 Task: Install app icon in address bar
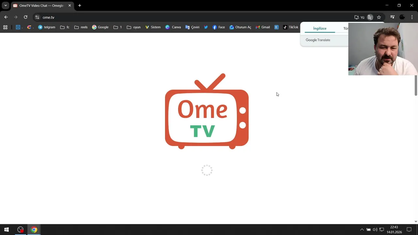pyautogui.click(x=357, y=17)
